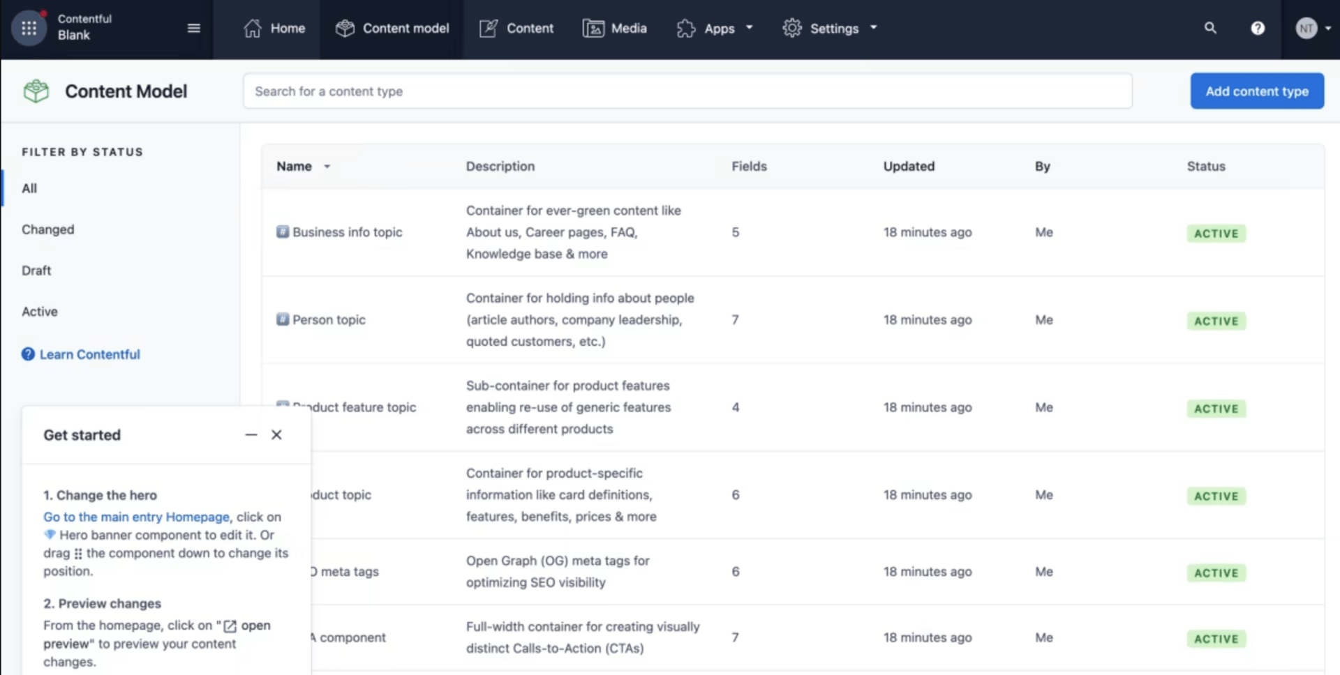
Task: Click the content type search field
Action: (687, 91)
